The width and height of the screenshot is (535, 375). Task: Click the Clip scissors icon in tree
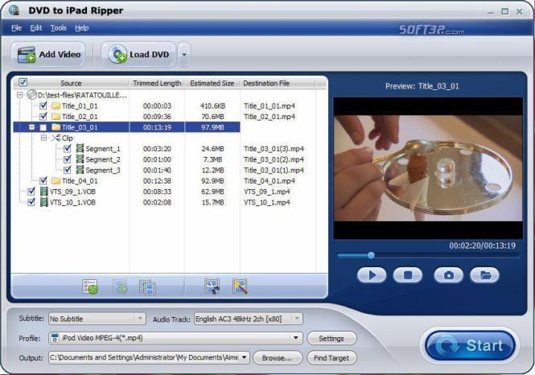tap(56, 138)
